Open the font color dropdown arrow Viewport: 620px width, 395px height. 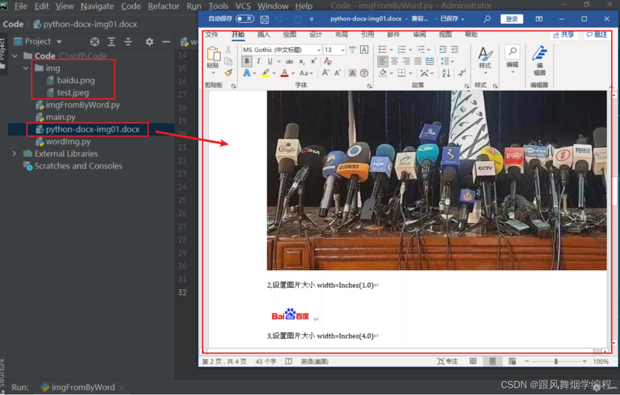click(293, 73)
